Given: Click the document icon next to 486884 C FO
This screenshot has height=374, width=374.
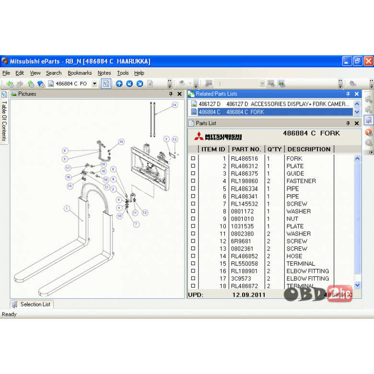Looking at the screenshot, I should point(51,84).
